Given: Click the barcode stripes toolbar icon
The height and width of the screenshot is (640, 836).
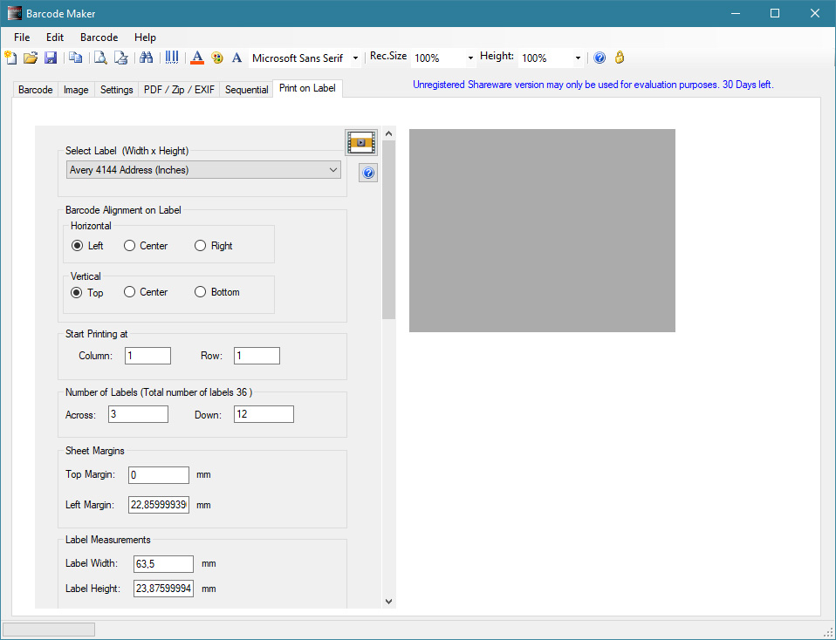Looking at the screenshot, I should pyautogui.click(x=172, y=58).
